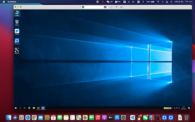Open Maps from the Dock
Image resolution: width=195 pixels, height=122 pixels.
(79, 117)
